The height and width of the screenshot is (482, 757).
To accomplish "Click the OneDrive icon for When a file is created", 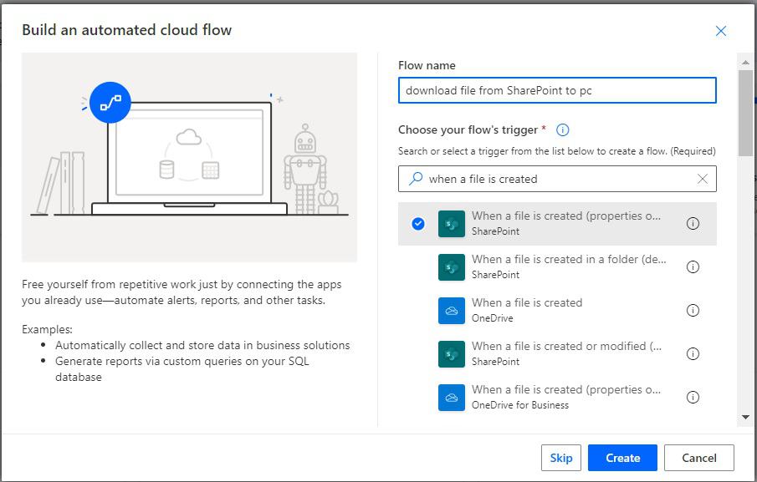I will coord(452,311).
